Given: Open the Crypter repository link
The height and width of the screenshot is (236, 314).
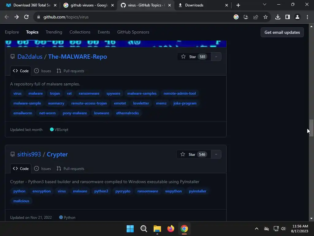Looking at the screenshot, I should click(x=57, y=155).
